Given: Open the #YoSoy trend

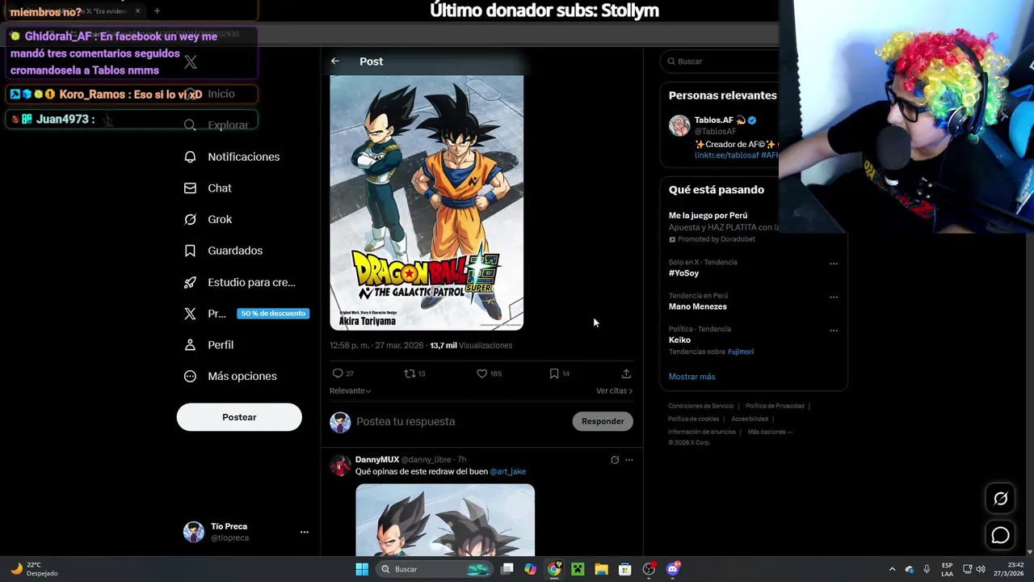Looking at the screenshot, I should [683, 273].
